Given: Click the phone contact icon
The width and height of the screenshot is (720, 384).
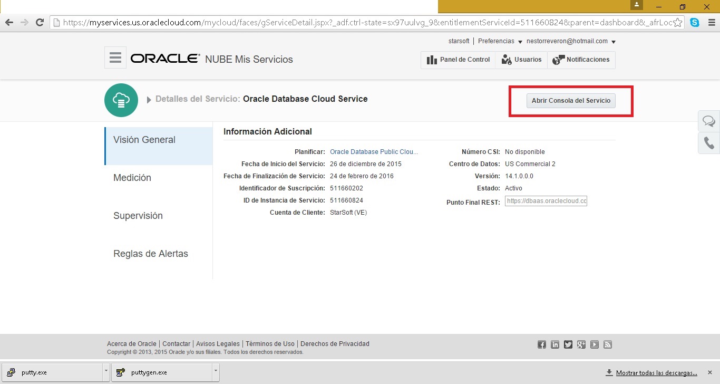Looking at the screenshot, I should click(x=709, y=143).
